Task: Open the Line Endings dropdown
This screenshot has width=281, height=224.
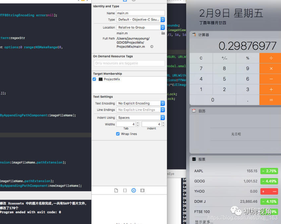Action: 141,110
